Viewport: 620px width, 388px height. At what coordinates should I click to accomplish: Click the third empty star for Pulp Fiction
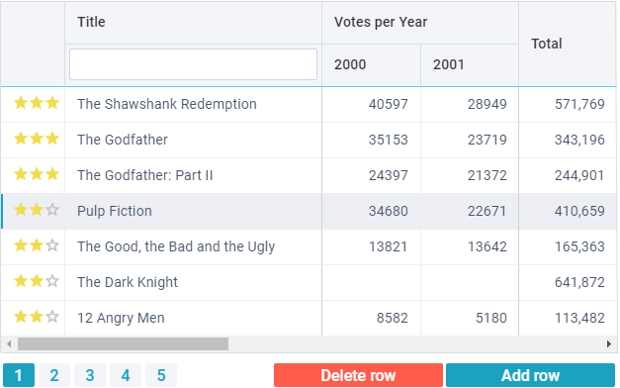pyautogui.click(x=52, y=210)
